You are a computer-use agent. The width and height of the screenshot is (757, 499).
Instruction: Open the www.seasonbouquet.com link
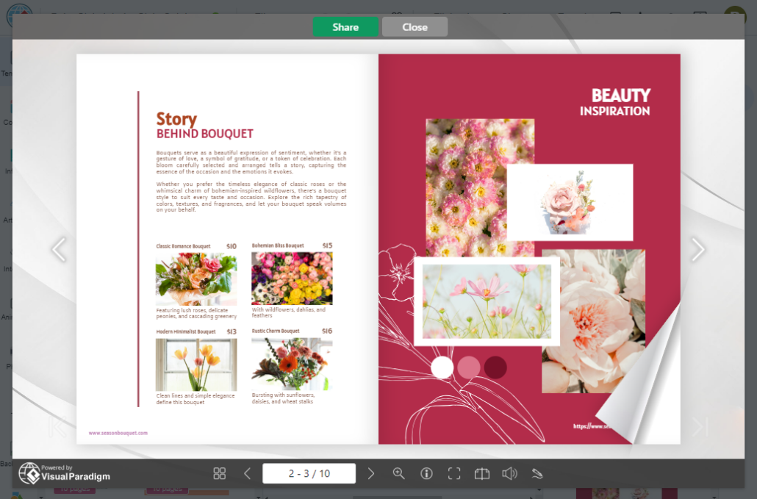(x=118, y=433)
